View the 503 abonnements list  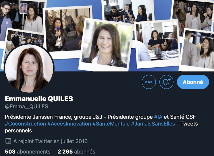click(28, 151)
